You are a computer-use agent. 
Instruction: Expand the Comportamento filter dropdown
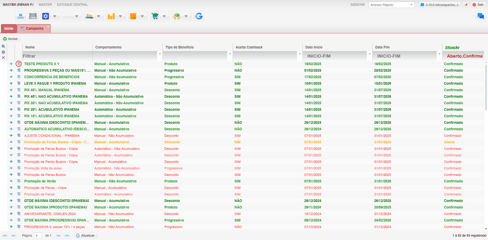click(160, 54)
